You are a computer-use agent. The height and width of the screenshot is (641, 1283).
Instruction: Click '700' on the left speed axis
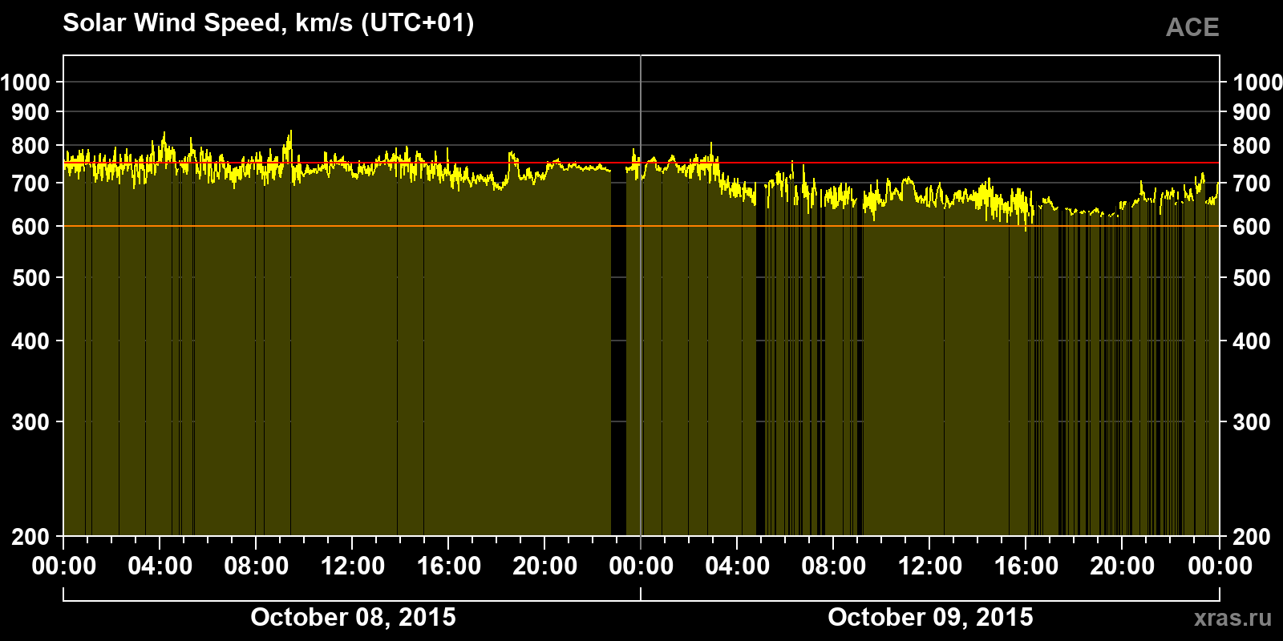pyautogui.click(x=30, y=183)
